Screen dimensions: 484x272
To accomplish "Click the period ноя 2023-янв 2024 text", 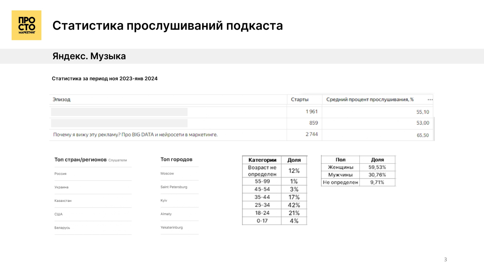I will pos(133,79).
